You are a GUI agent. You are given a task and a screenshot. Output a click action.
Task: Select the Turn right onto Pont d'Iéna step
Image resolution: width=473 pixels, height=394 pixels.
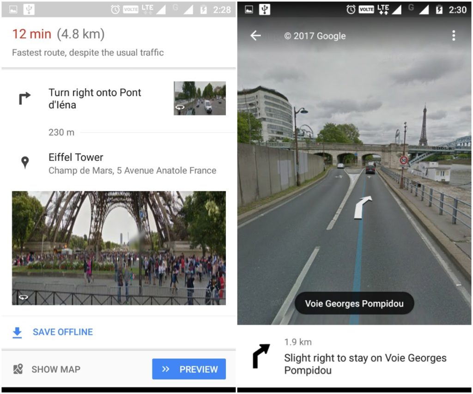(119, 99)
